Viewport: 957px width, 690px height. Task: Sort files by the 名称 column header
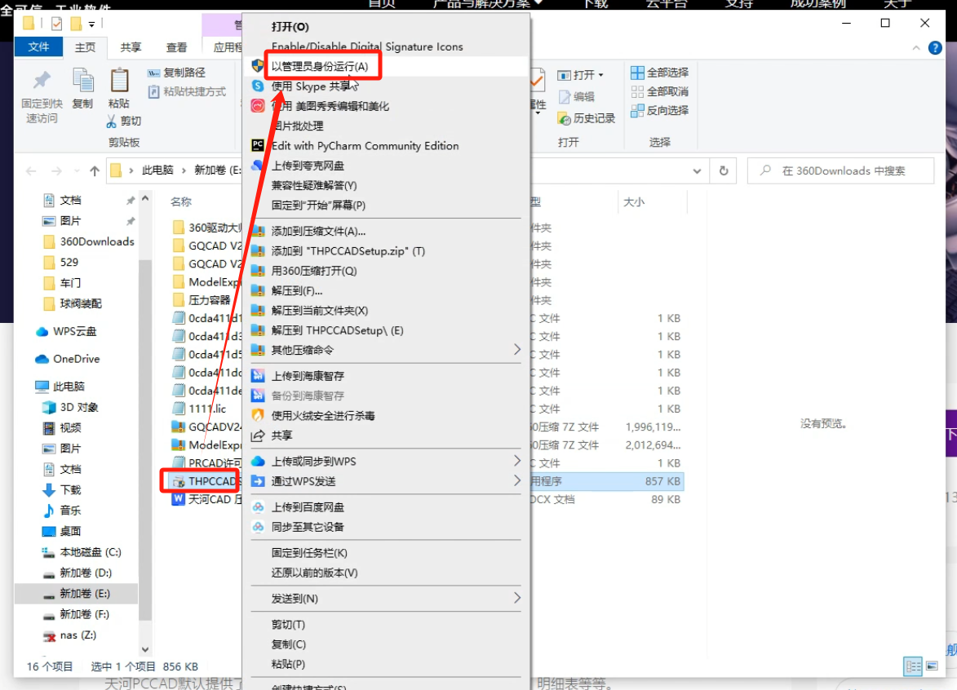tap(181, 202)
